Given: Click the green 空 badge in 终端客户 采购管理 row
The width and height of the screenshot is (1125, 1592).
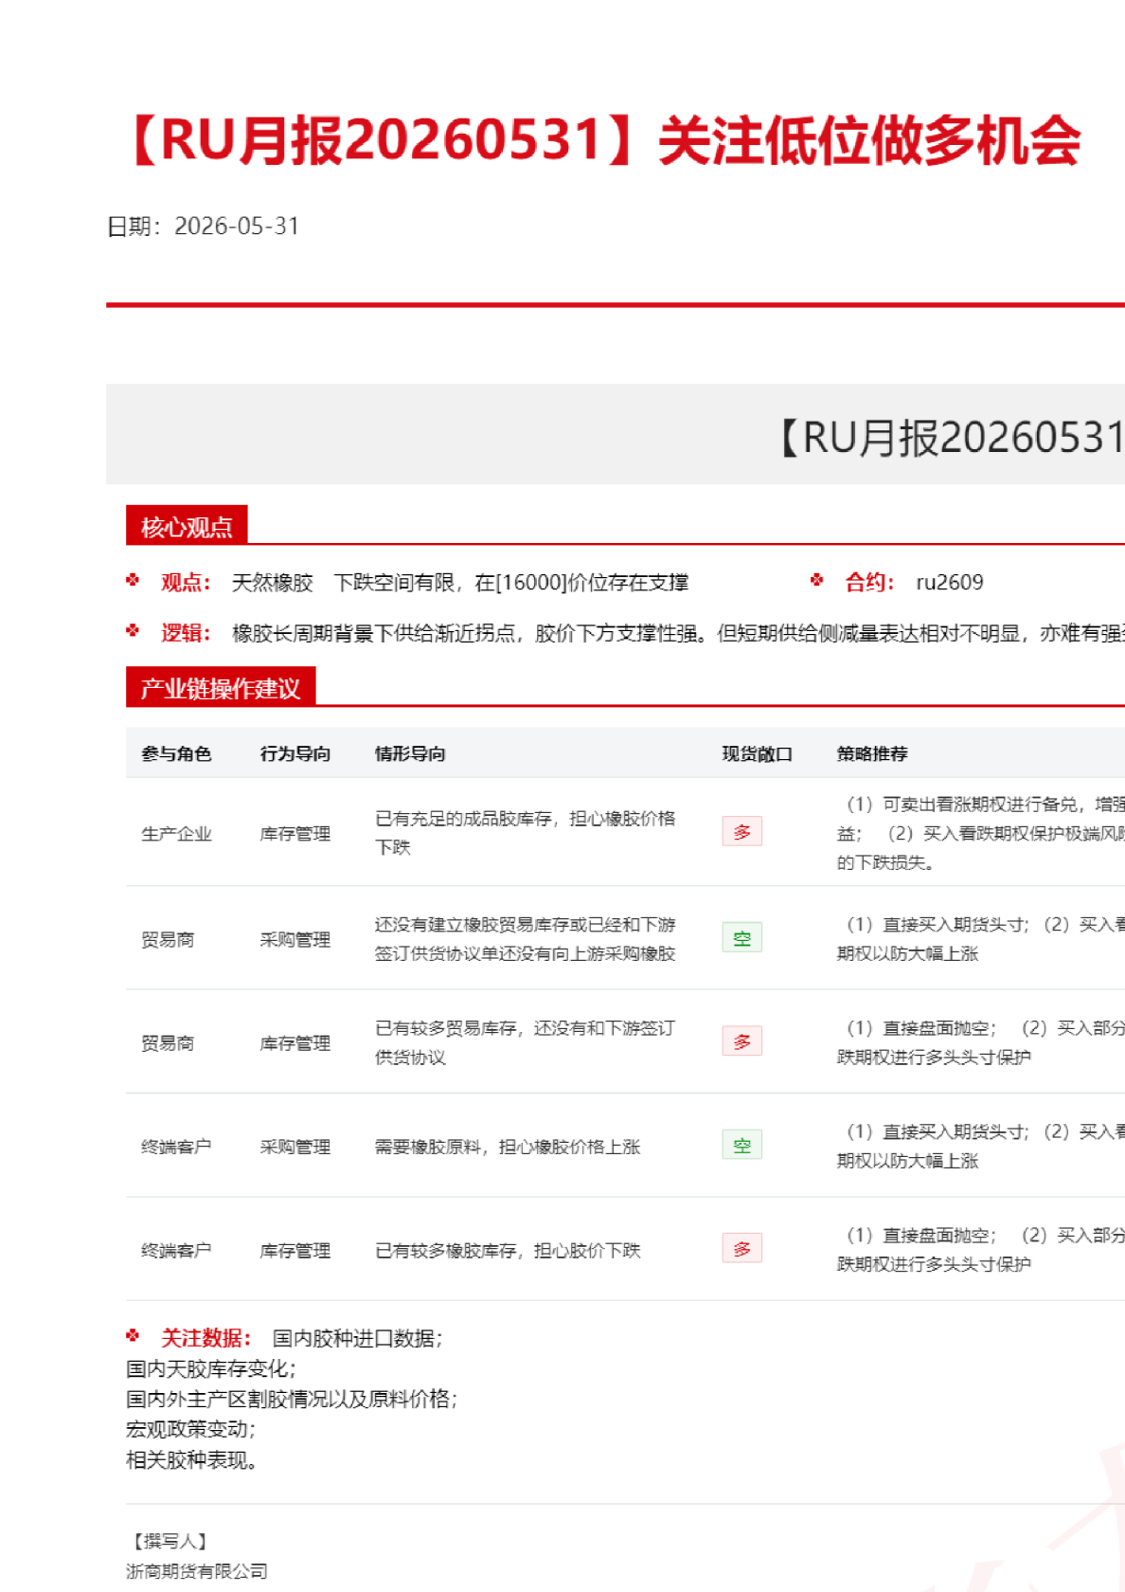Looking at the screenshot, I should pos(741,1144).
